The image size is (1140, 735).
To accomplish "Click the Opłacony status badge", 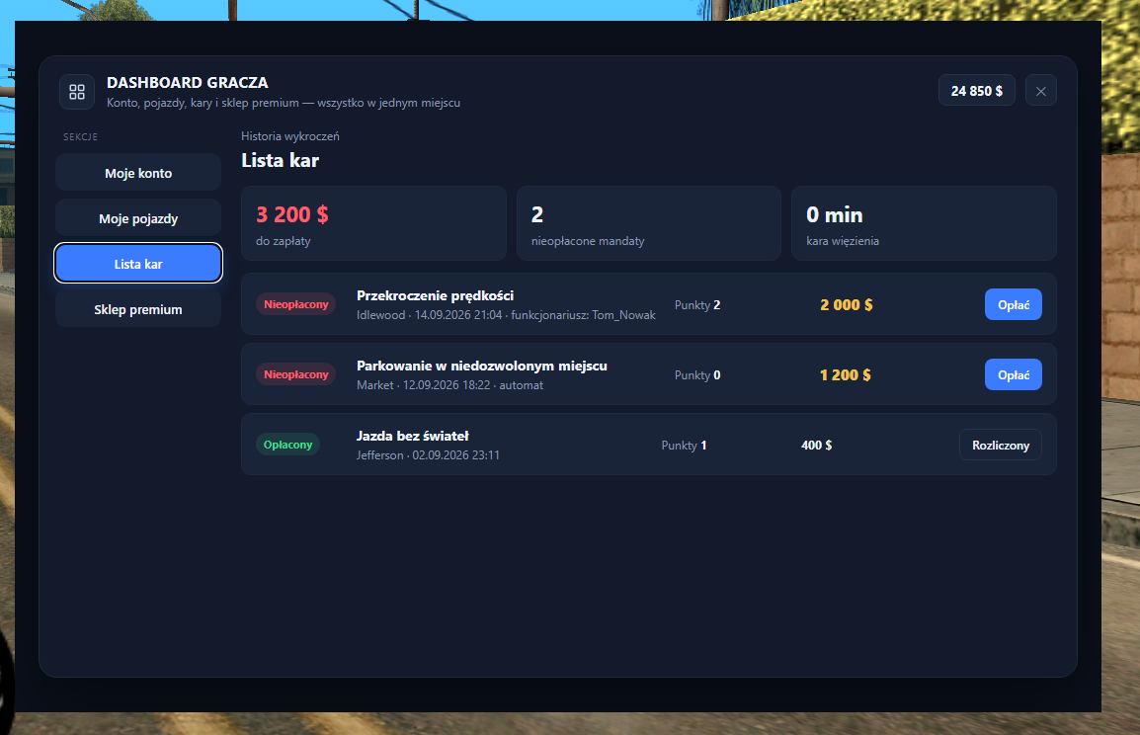I will 287,445.
